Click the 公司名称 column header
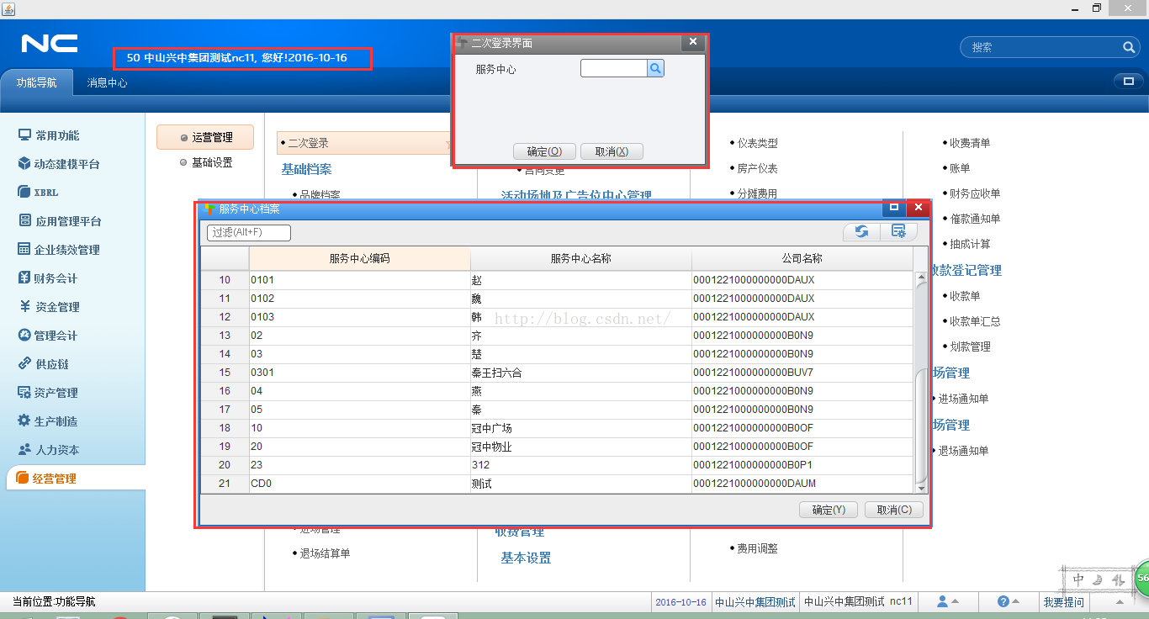 [x=802, y=258]
